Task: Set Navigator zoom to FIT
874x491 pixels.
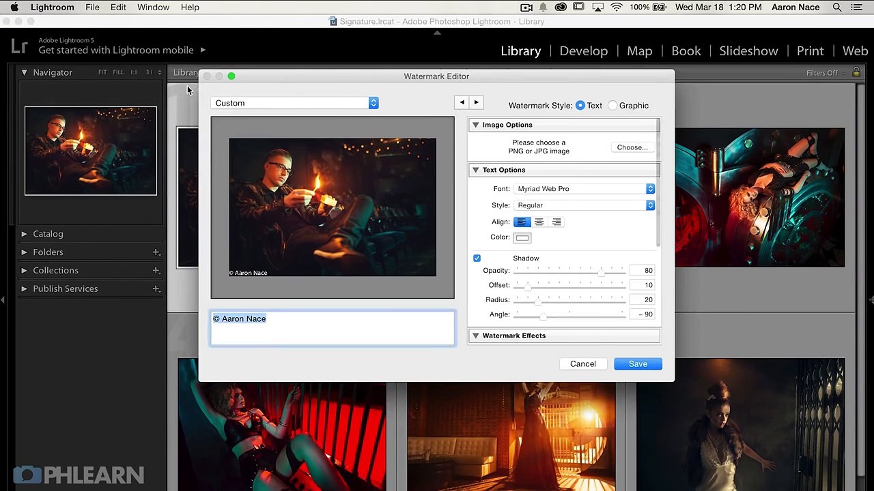Action: coord(102,72)
